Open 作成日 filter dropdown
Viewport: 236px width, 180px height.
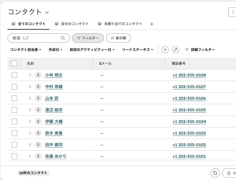point(55,50)
